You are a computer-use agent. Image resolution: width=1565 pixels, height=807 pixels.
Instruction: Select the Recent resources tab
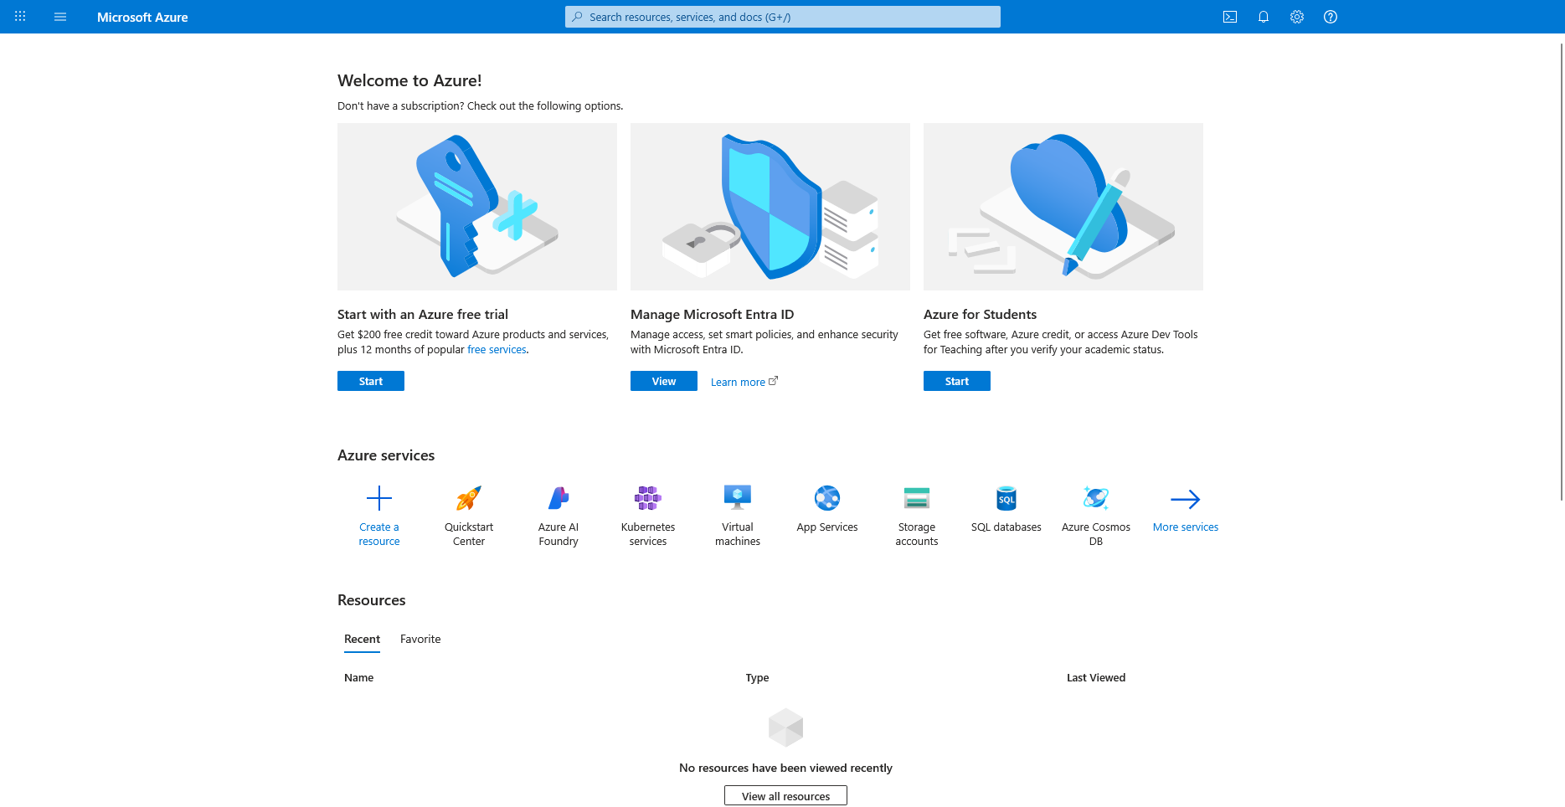click(362, 639)
